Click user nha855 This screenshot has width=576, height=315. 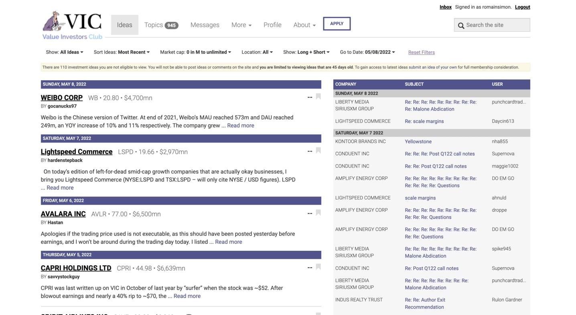500,142
